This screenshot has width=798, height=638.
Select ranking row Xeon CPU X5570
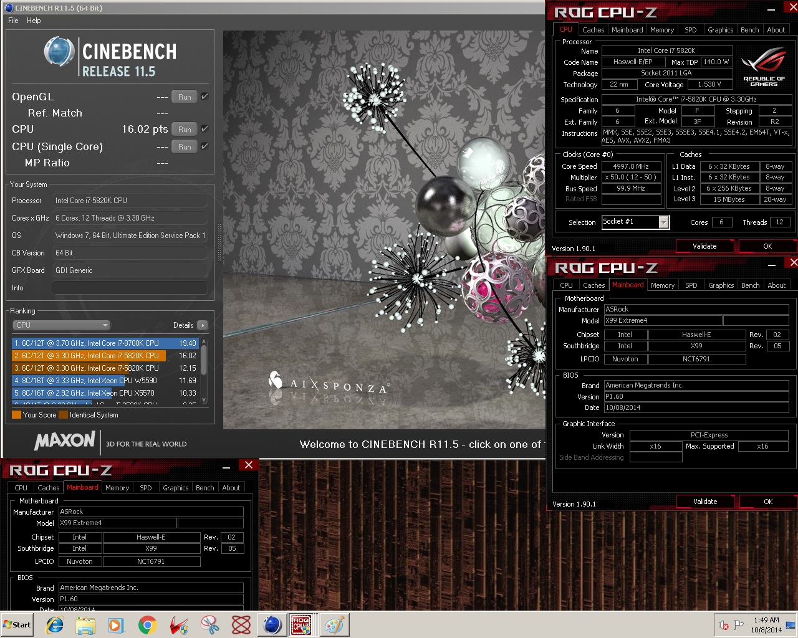pos(105,393)
